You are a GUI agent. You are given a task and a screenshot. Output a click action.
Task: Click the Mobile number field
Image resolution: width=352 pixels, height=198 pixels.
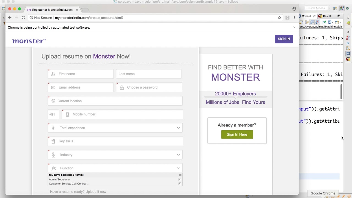(122, 114)
